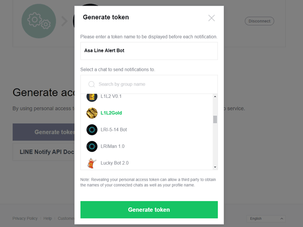Screen dimensions: 303x227
Task: Click the LRI-5-14 Bot circular avatar
Action: pos(92,130)
